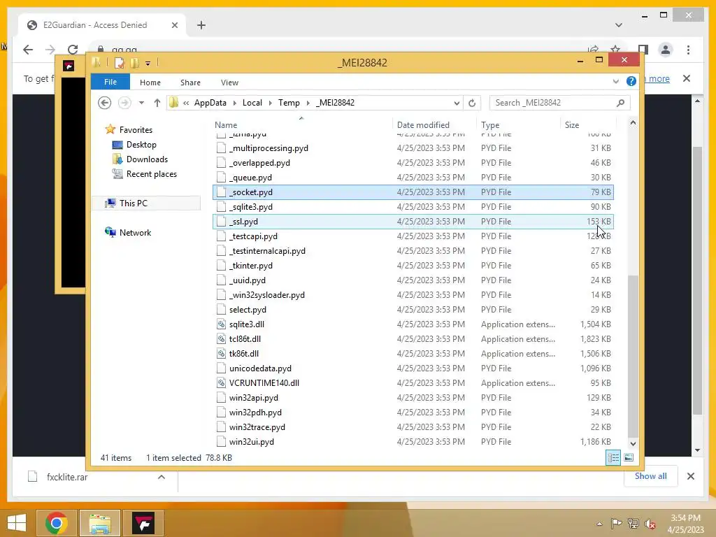Sort by the Name column header

[302, 124]
